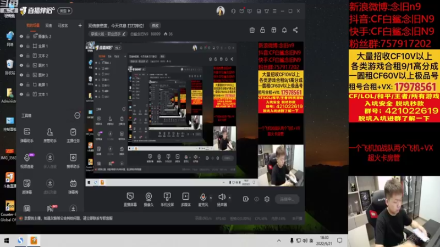
Task: Toggle visibility of 截屏 1 layer
Action: tap(21, 85)
